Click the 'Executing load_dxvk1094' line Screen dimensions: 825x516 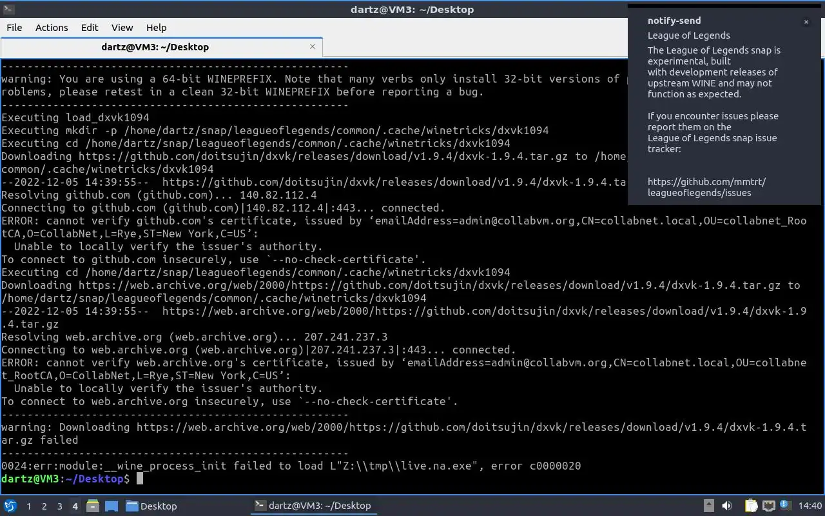coord(75,117)
